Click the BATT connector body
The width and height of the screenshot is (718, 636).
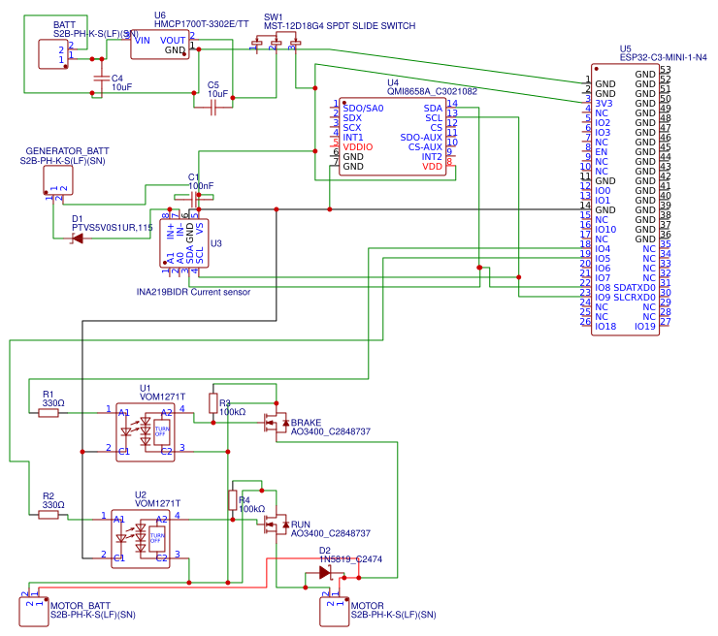tap(53, 54)
